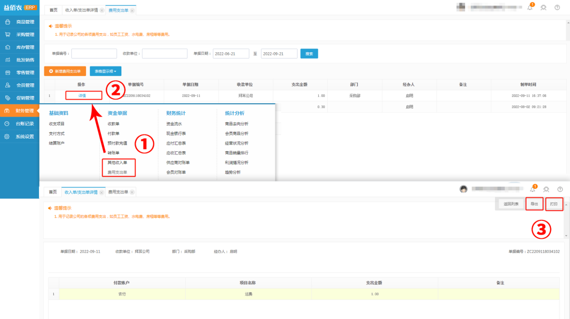Open 台账记录 module in sidebar
The width and height of the screenshot is (570, 319).
[24, 123]
